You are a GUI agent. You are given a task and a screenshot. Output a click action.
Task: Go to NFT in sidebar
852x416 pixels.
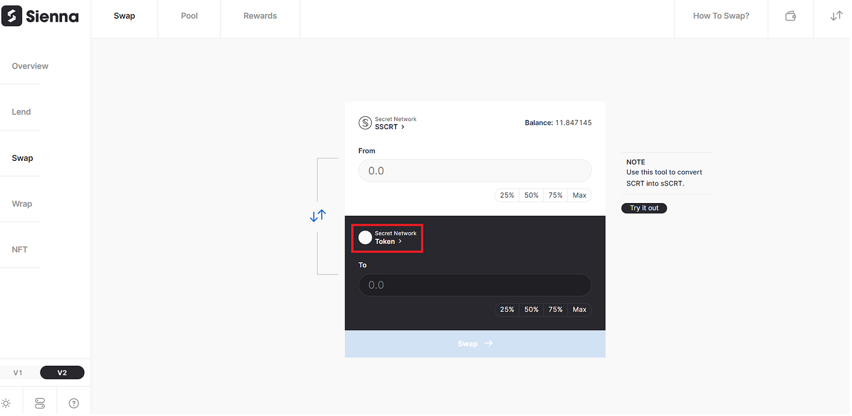point(20,249)
